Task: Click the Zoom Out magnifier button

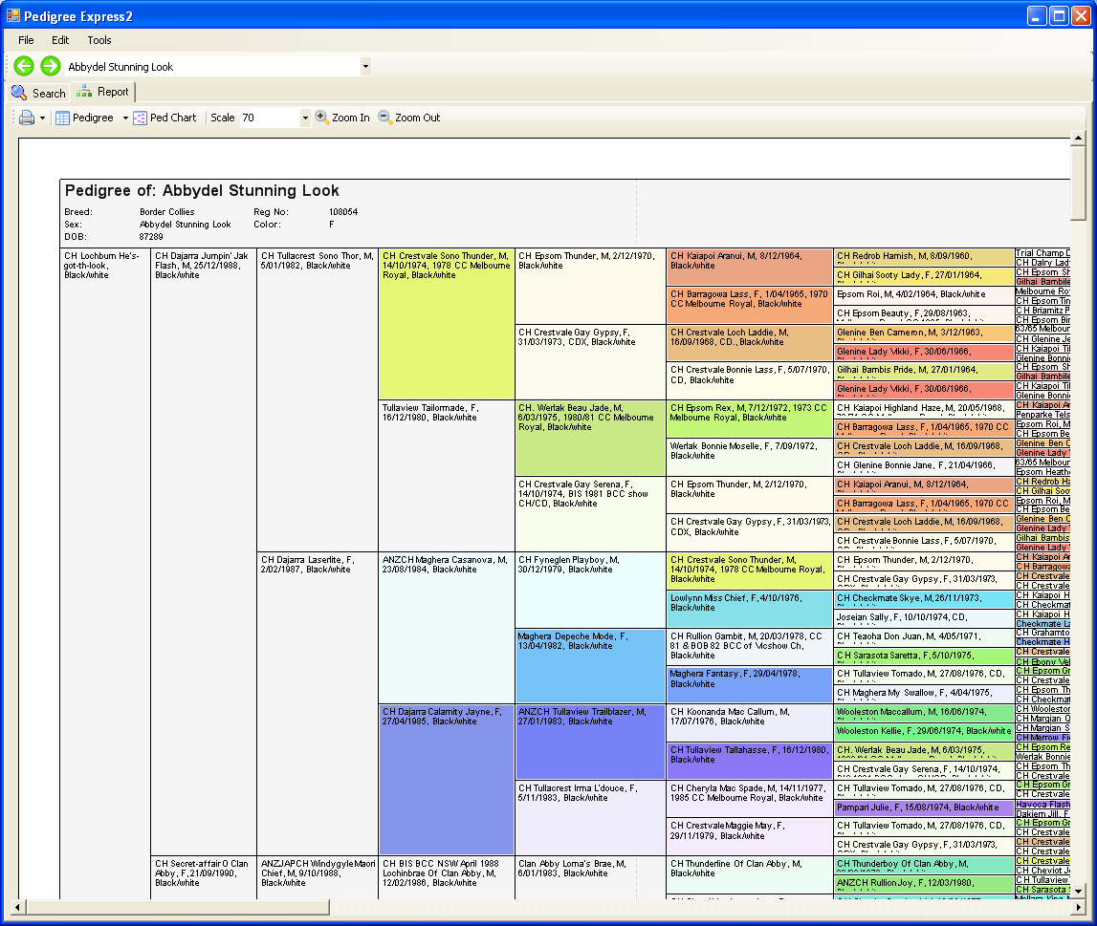Action: (409, 118)
